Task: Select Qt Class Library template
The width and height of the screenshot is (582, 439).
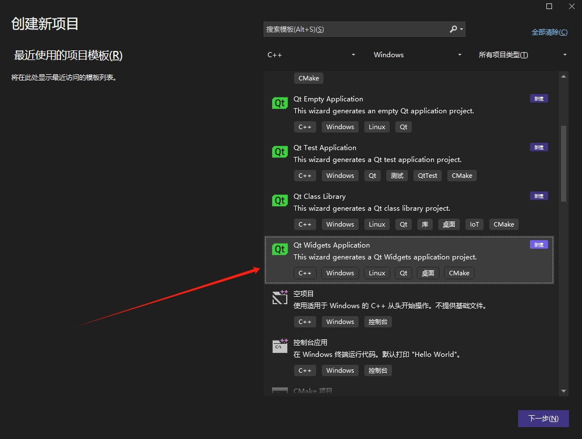Action: pos(409,210)
